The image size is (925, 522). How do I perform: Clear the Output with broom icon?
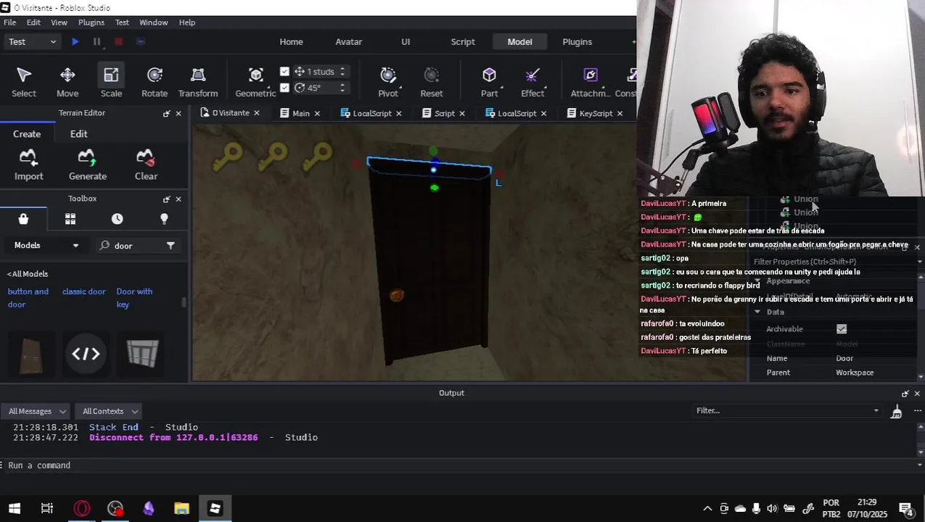tap(897, 411)
